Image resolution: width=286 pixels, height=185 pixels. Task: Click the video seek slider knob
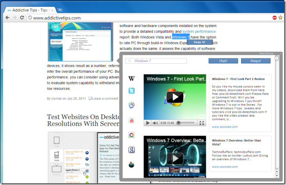(x=179, y=123)
